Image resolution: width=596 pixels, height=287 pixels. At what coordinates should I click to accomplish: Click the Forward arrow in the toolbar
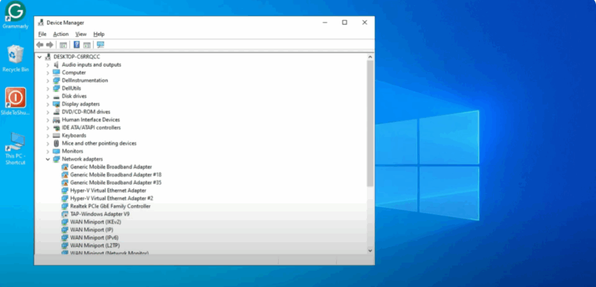point(49,45)
